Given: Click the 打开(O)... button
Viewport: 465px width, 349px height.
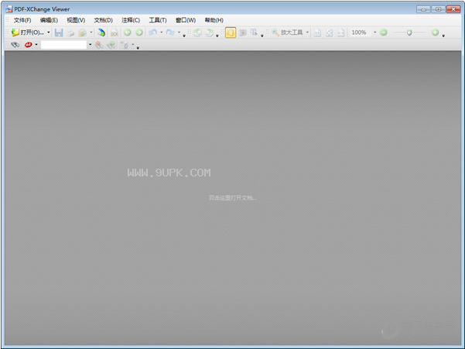Looking at the screenshot, I should point(28,33).
